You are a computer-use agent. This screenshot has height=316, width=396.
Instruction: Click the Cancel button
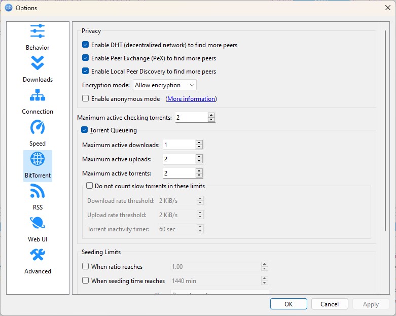coord(330,304)
